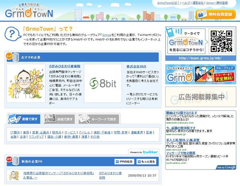Select the キーワードで探す tab
This screenshot has height=186, width=240.
point(99,119)
